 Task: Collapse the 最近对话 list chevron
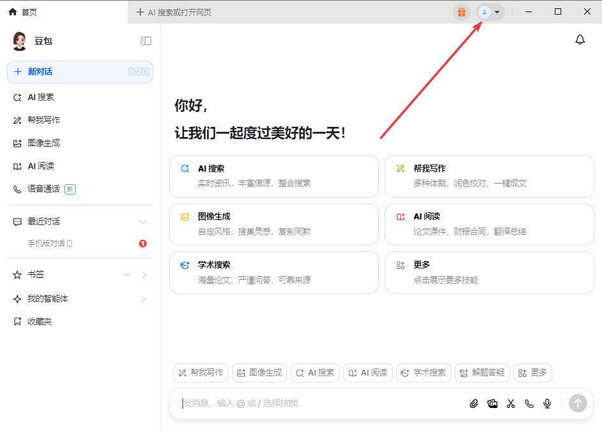143,222
